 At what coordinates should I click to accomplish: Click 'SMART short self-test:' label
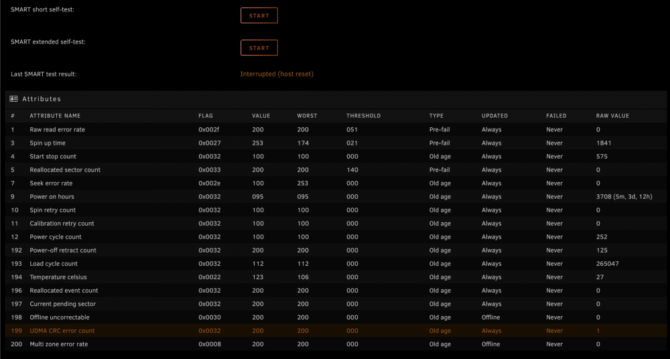42,9
